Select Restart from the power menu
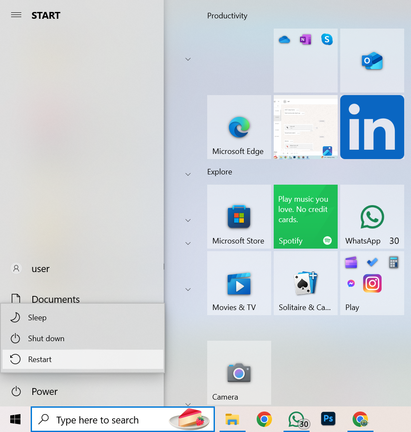Image resolution: width=411 pixels, height=432 pixels. [83, 359]
